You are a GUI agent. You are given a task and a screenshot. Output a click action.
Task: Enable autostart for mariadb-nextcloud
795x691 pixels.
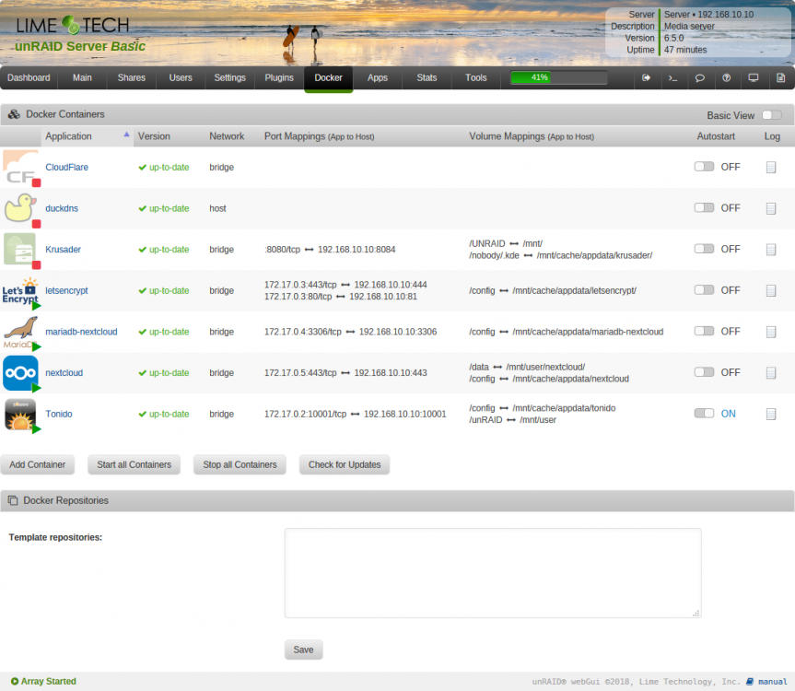click(x=704, y=331)
